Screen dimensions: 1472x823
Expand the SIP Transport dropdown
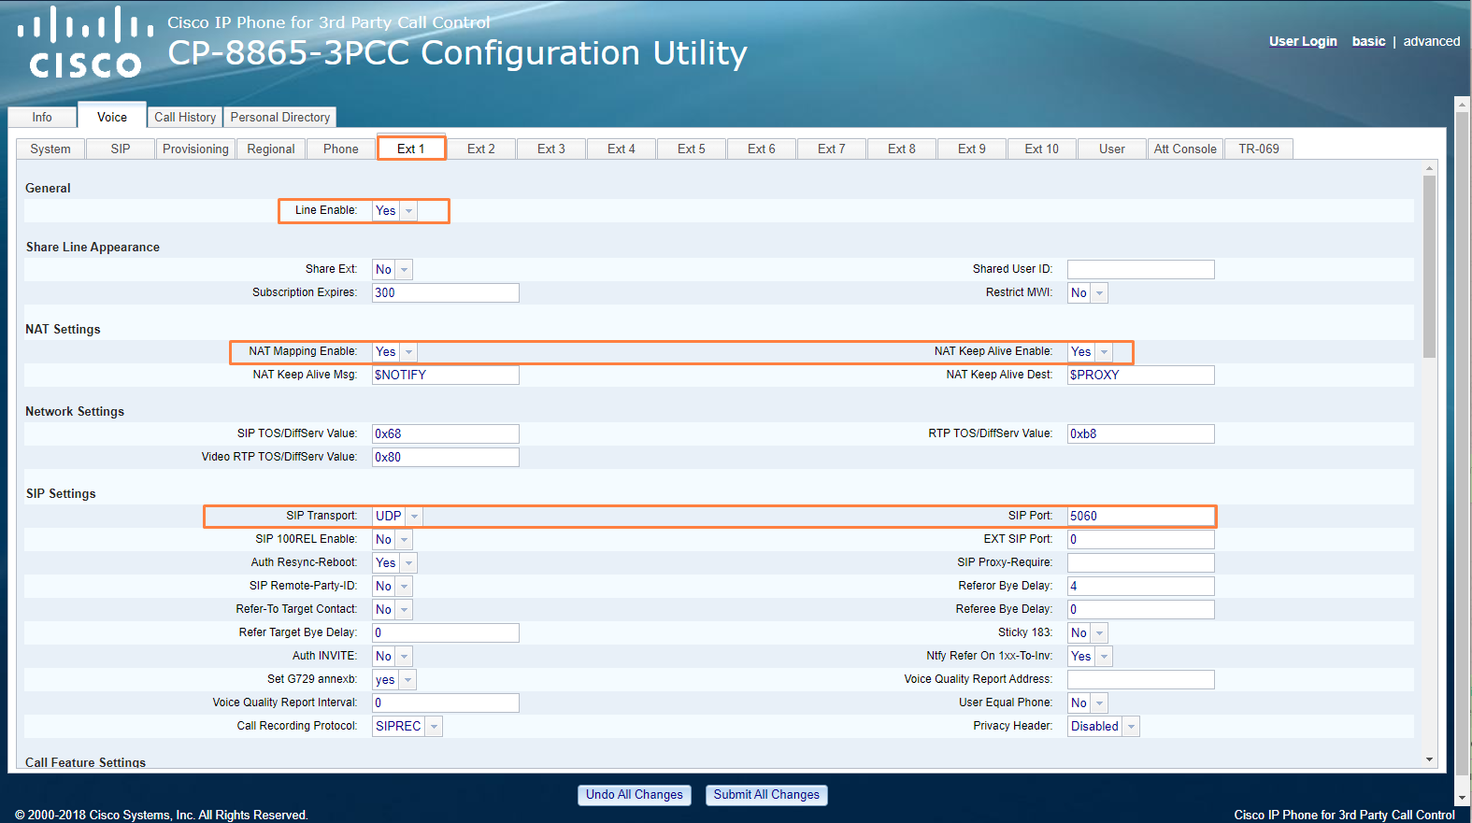[x=397, y=517]
